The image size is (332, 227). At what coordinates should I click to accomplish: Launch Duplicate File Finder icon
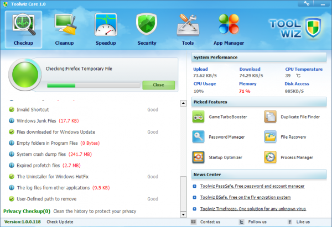(270, 117)
